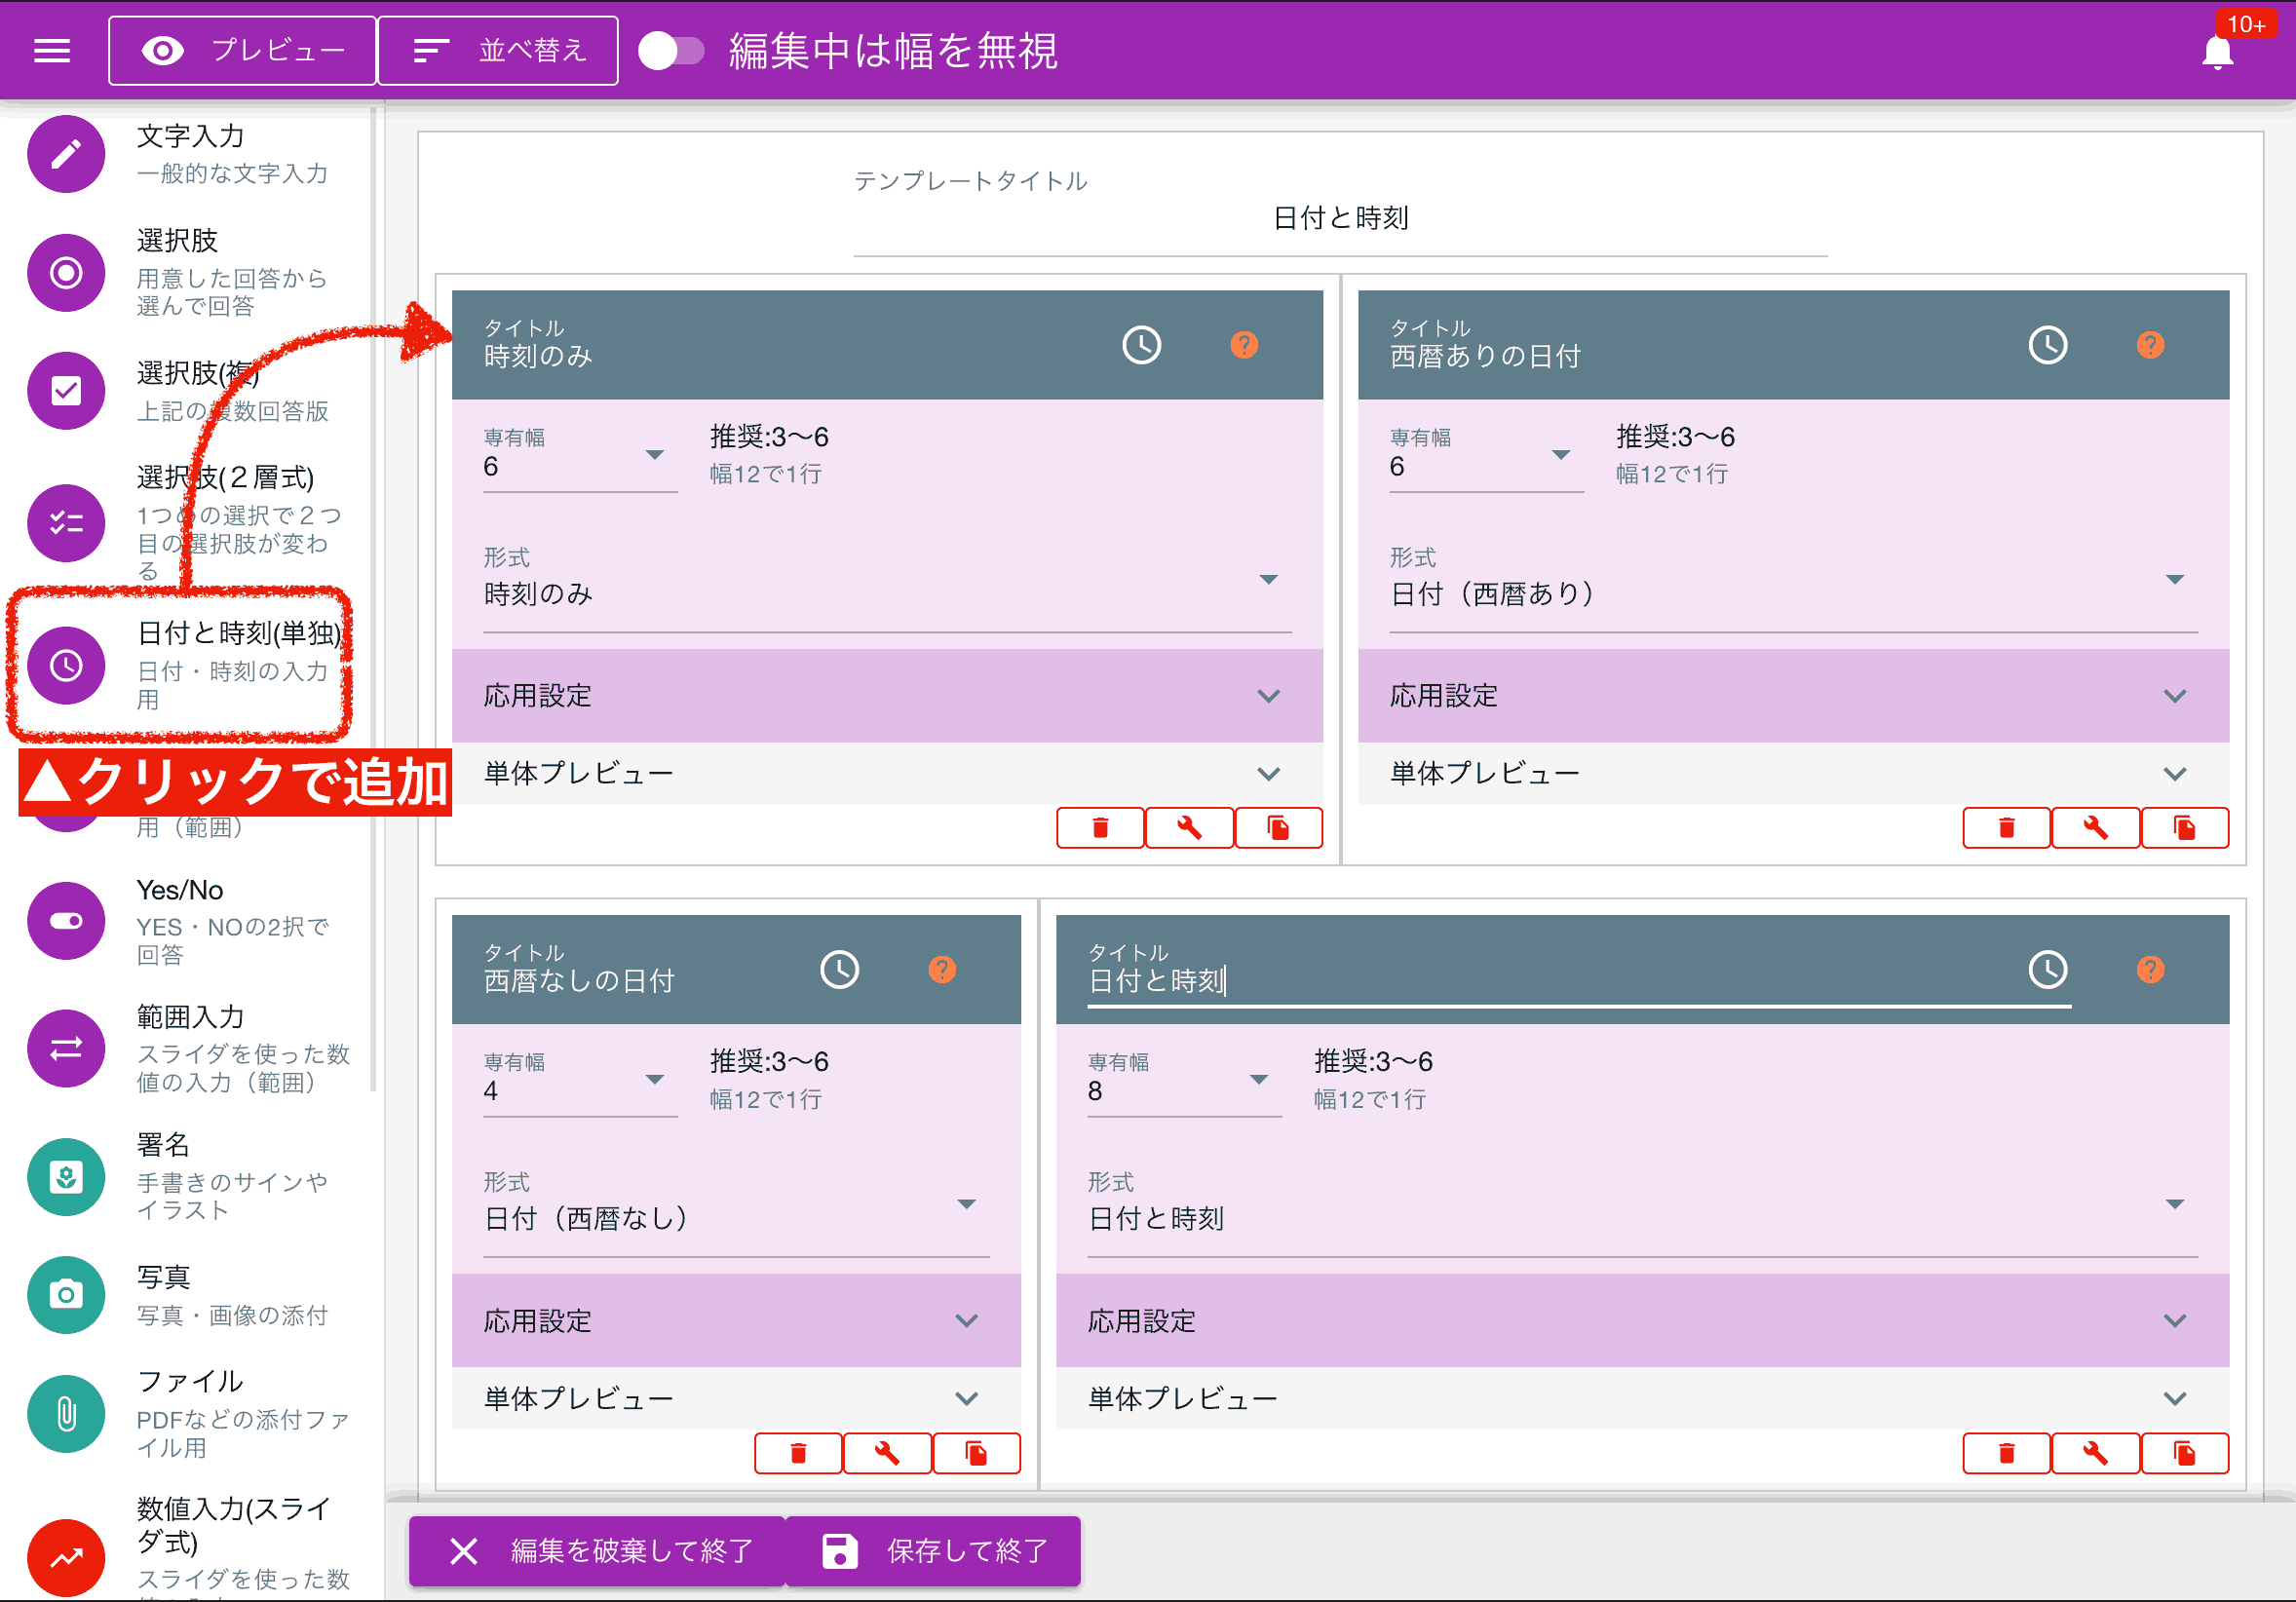
Task: Click the clock icon in 時刻のみ card header
Action: click(1141, 344)
